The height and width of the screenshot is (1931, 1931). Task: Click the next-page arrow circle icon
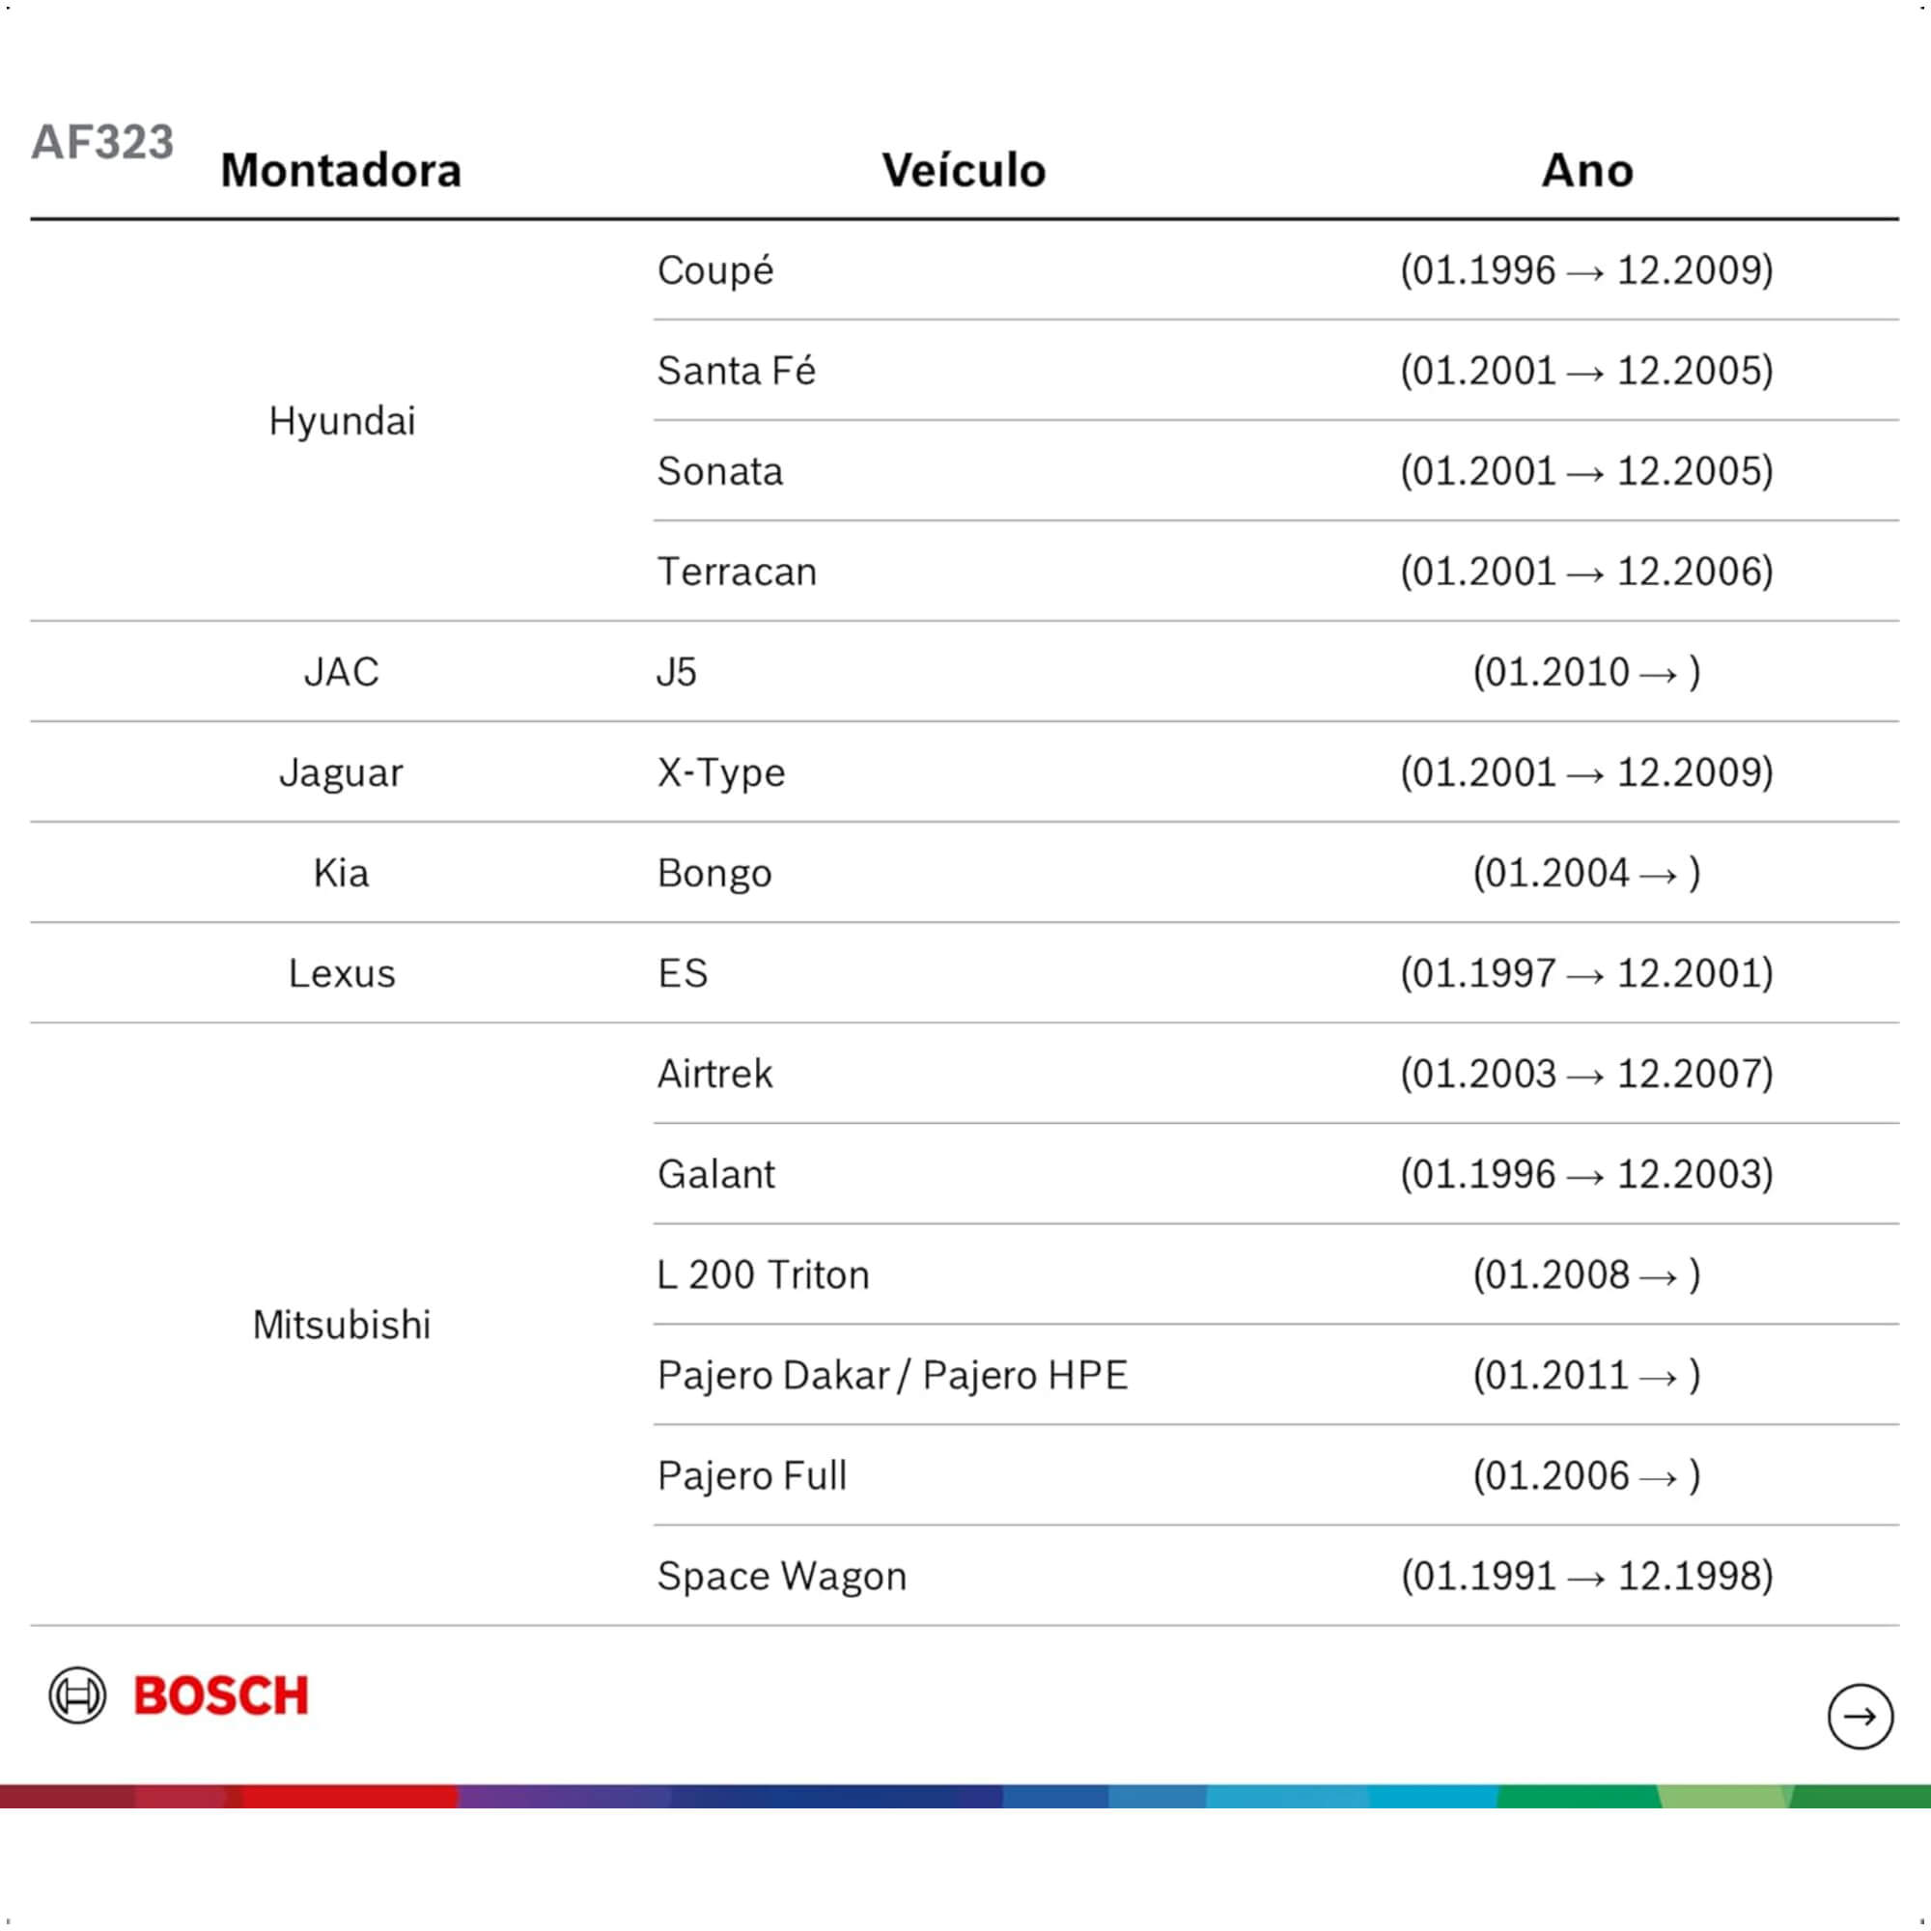coord(1861,1717)
